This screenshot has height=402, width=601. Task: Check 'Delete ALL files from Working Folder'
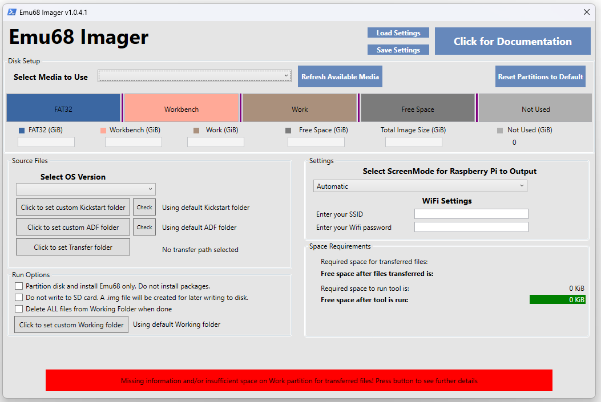pyautogui.click(x=19, y=309)
